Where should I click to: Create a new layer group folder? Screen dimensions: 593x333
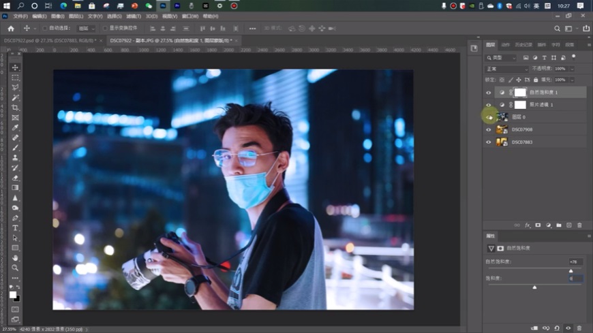coord(559,225)
